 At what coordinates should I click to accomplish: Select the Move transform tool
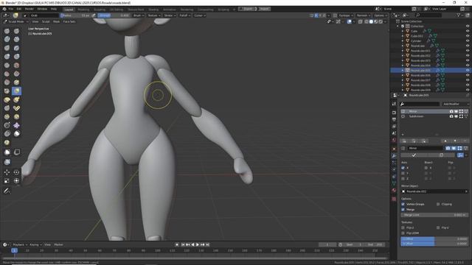[x=7, y=172]
